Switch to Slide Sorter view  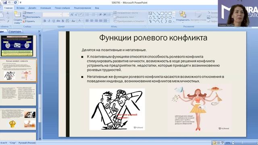[218, 143]
